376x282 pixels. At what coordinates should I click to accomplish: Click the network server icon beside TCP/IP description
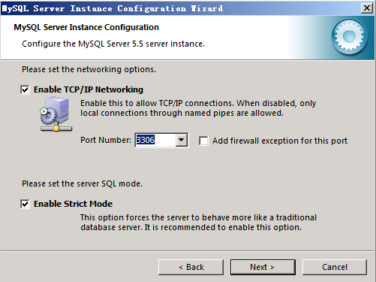coord(56,114)
